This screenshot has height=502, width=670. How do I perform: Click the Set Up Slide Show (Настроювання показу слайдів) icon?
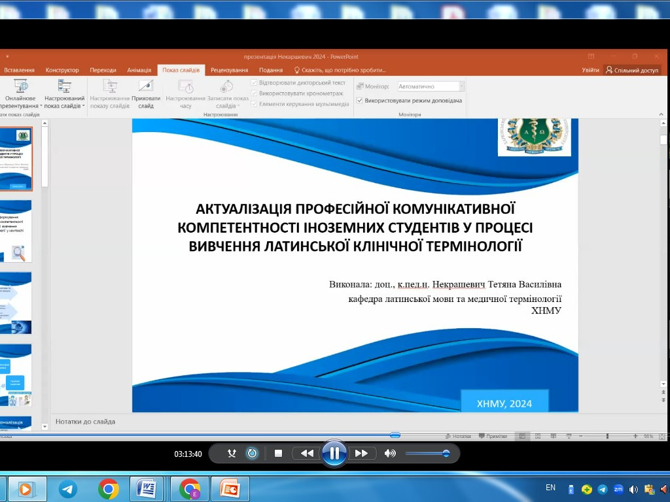click(x=110, y=86)
